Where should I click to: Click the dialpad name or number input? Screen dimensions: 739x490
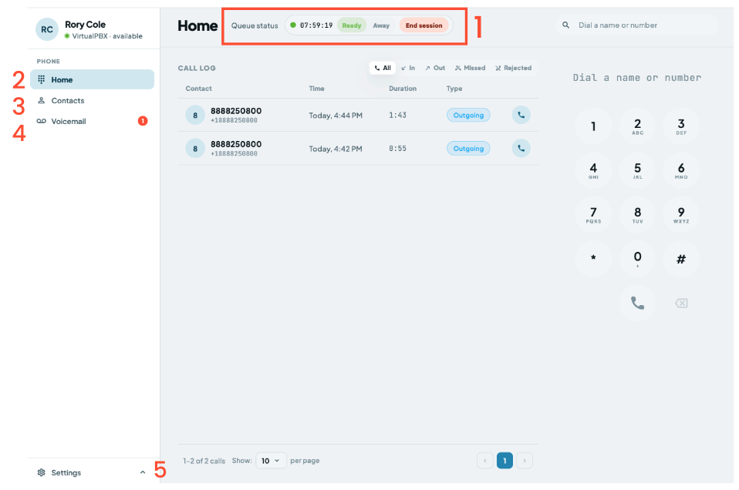pyautogui.click(x=637, y=78)
